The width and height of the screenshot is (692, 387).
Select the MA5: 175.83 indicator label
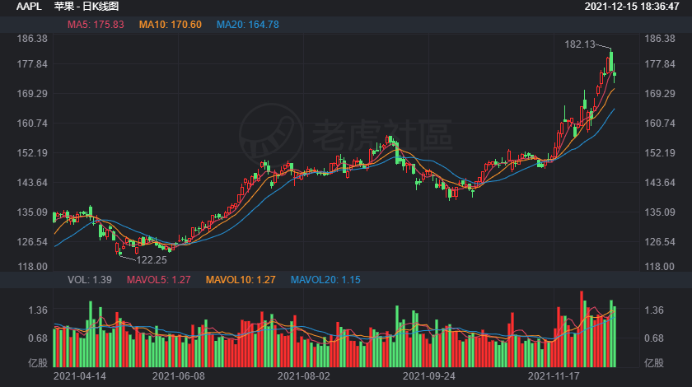[96, 25]
